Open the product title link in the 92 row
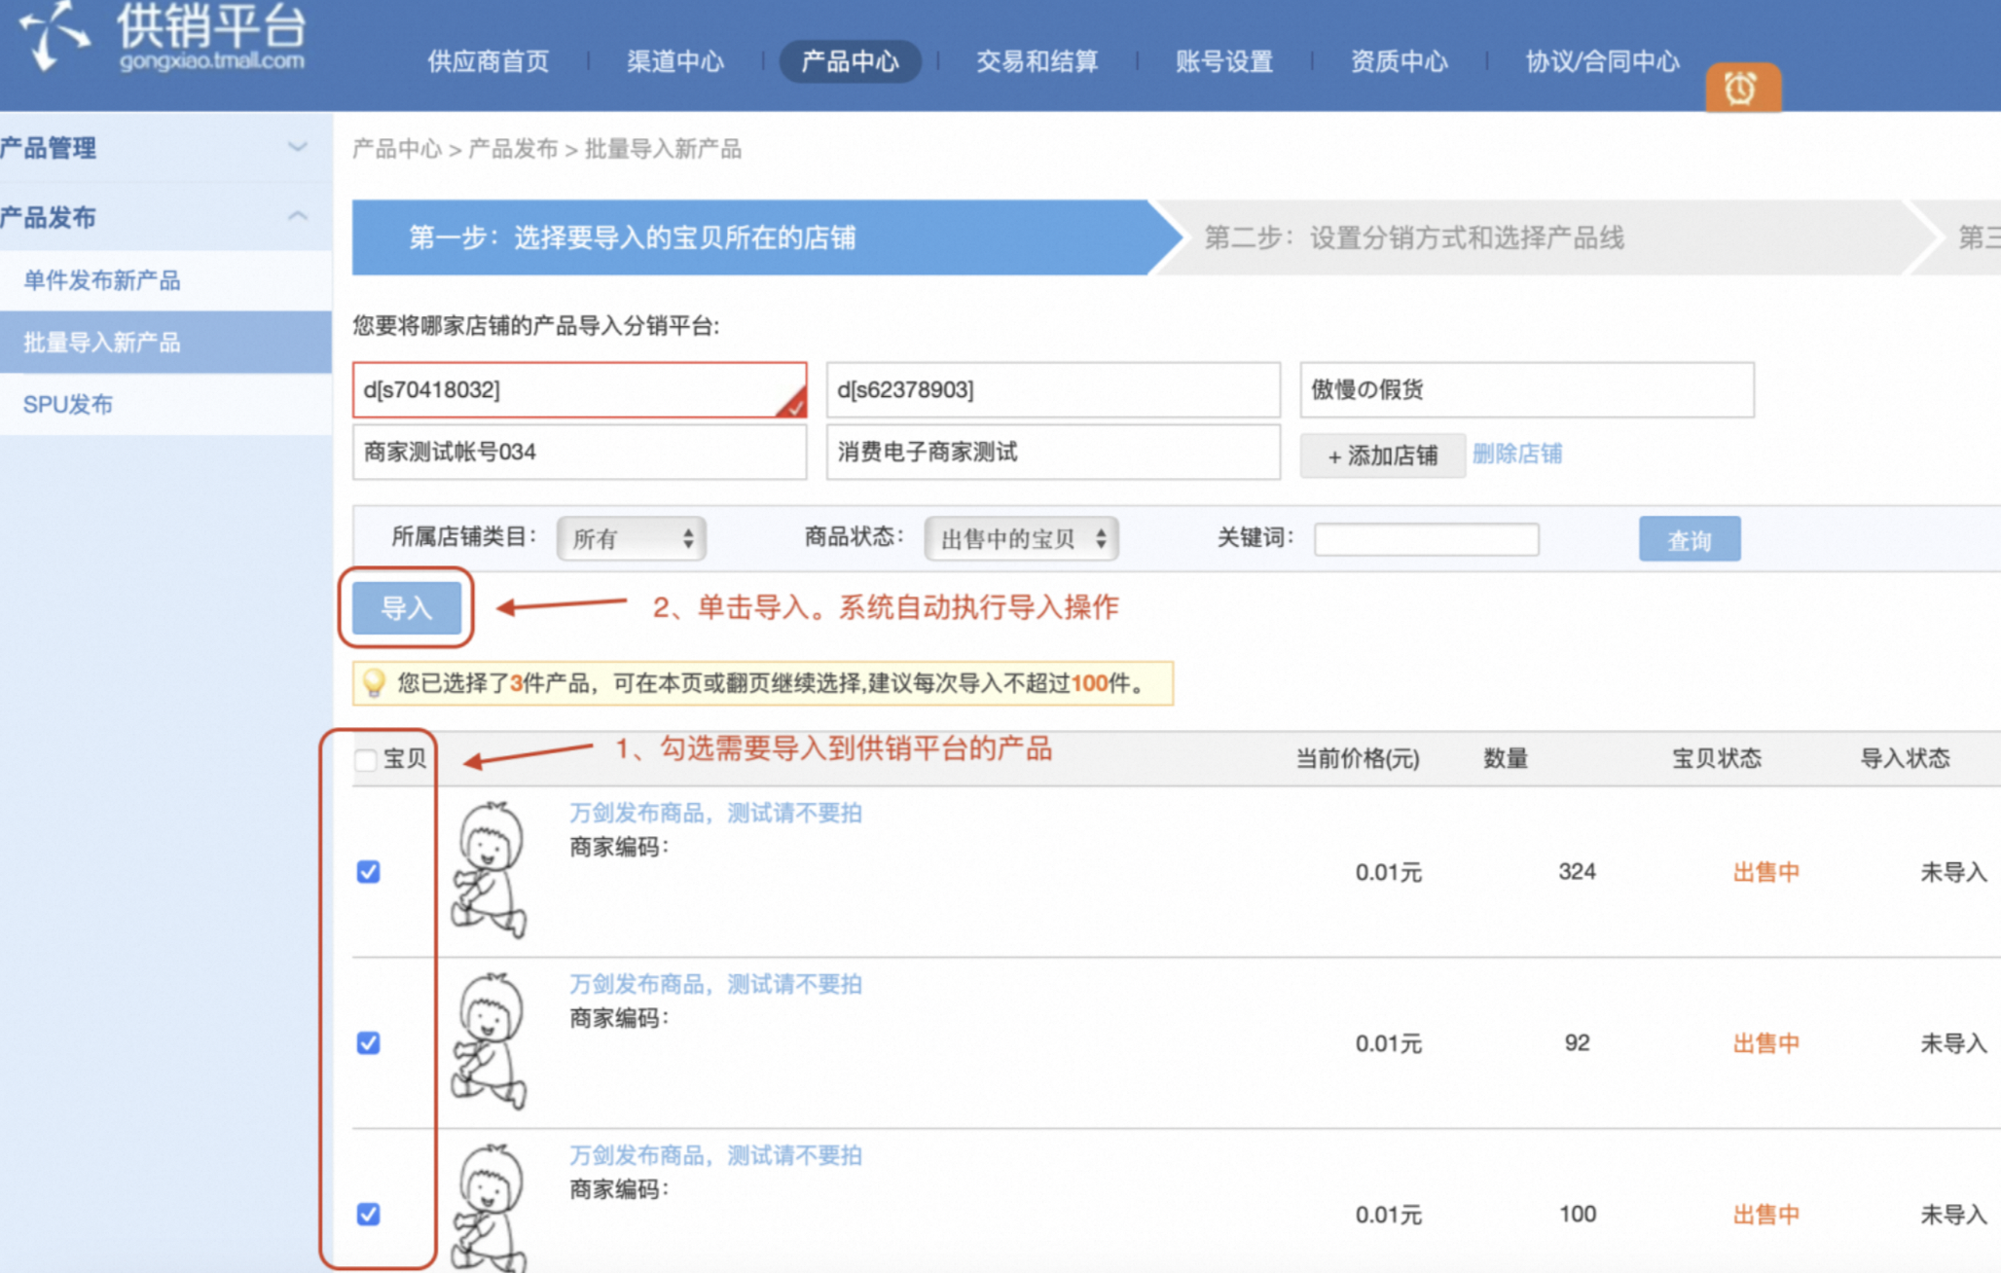This screenshot has height=1273, width=2001. 715,984
